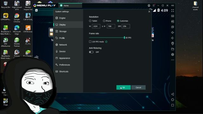Click the LDMultiPlayer desktop icon
This screenshot has height=114, width=203.
[x=6, y=17]
